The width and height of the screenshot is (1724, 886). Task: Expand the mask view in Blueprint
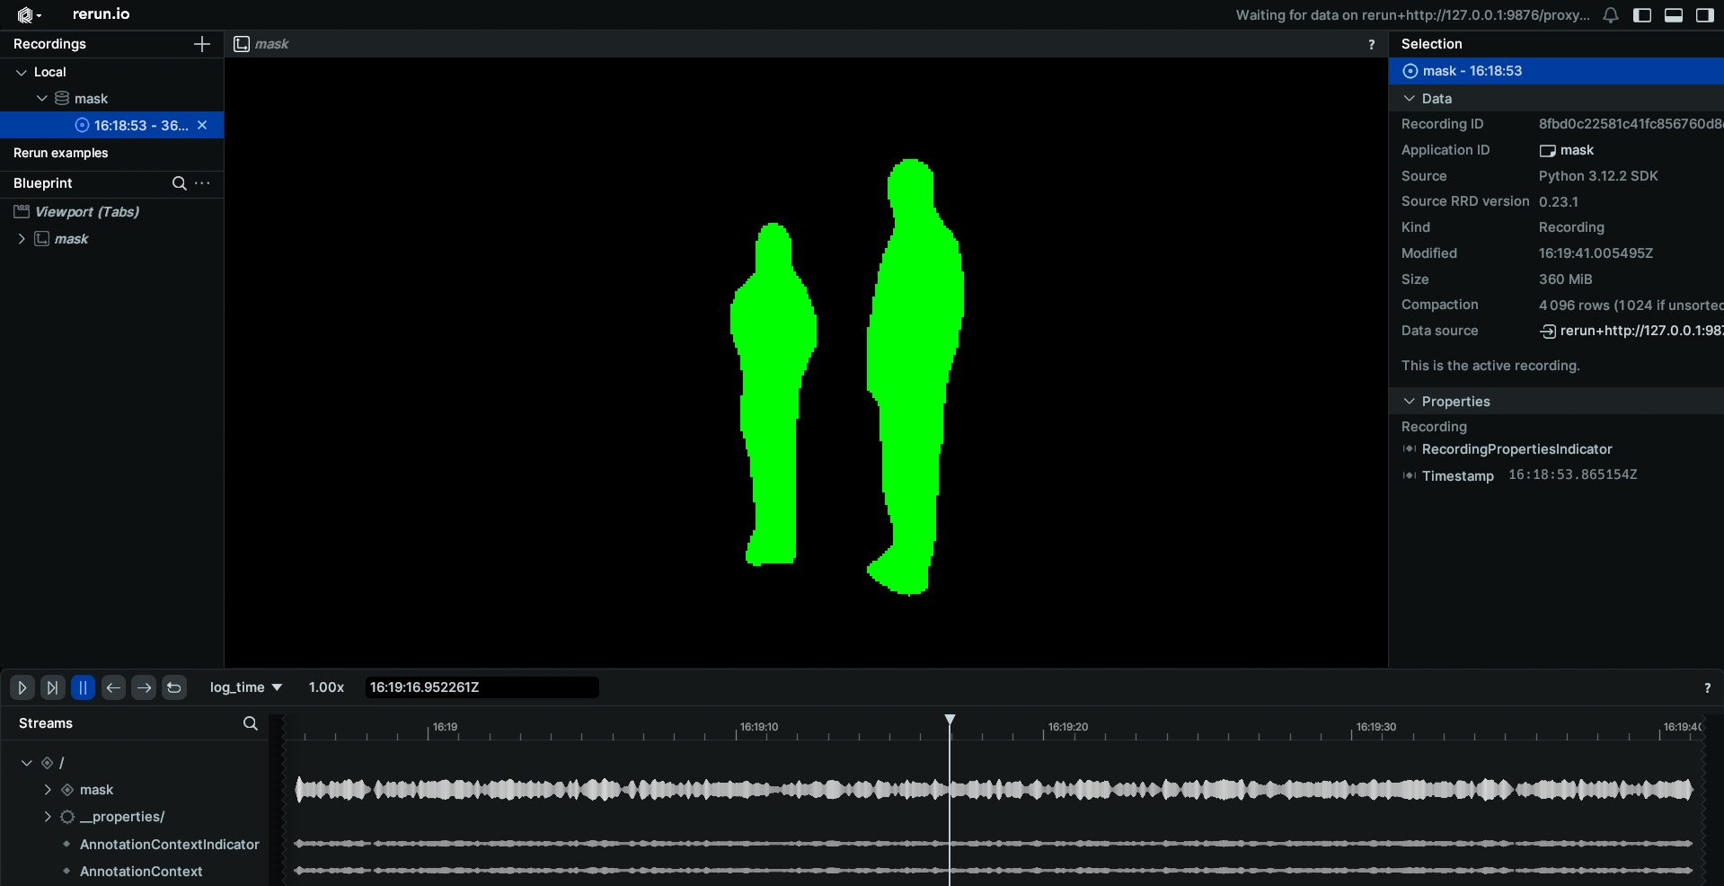[22, 239]
